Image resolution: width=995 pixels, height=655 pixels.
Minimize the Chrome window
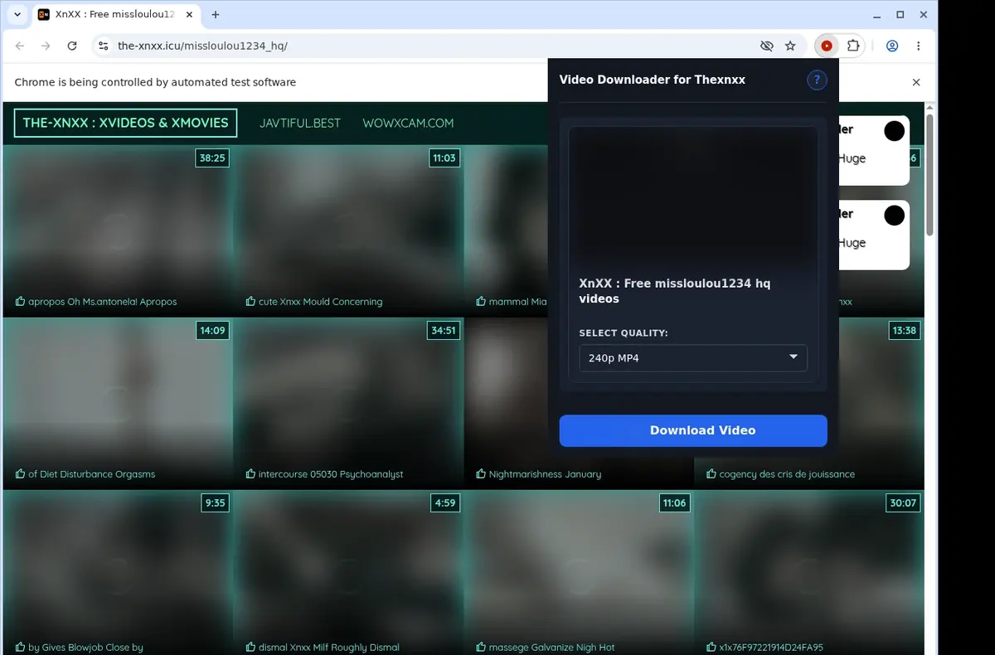pos(878,15)
